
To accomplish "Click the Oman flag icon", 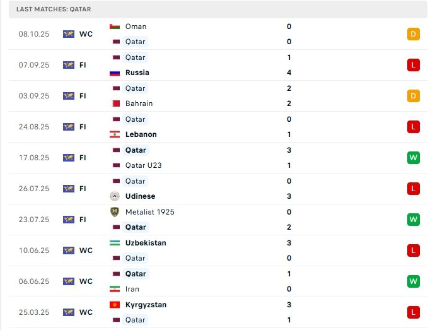I will (115, 27).
